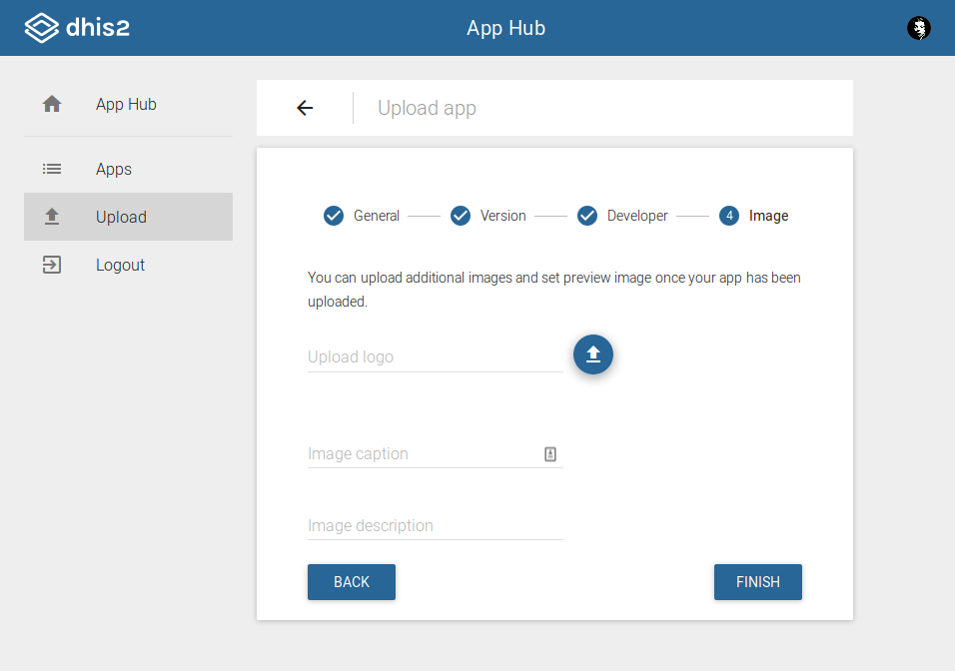The image size is (955, 671).
Task: Click the step 4 circle icon
Action: pyautogui.click(x=728, y=216)
